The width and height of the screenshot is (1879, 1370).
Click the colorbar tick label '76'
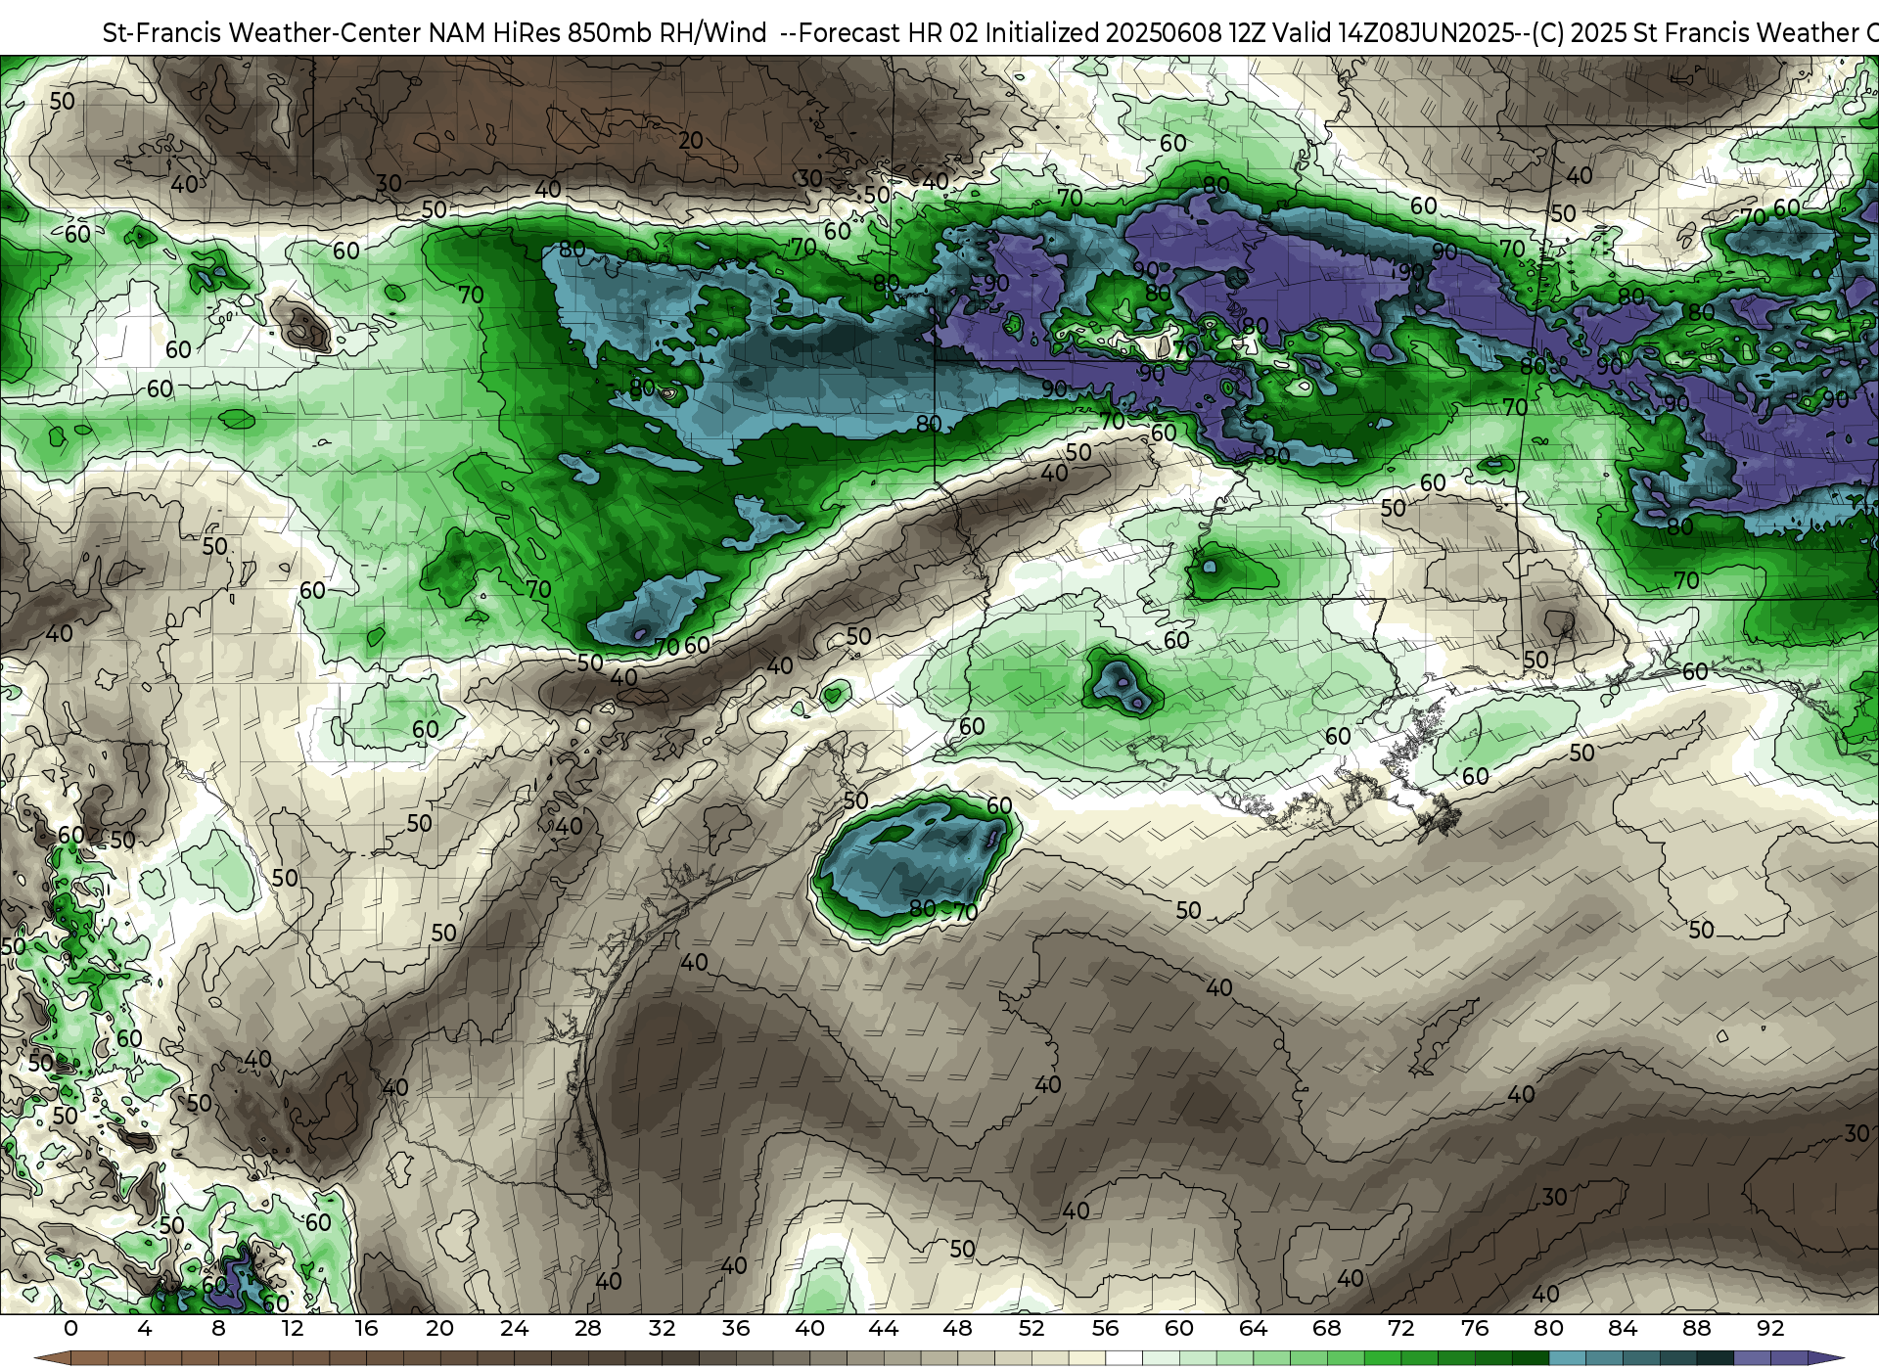click(1475, 1328)
